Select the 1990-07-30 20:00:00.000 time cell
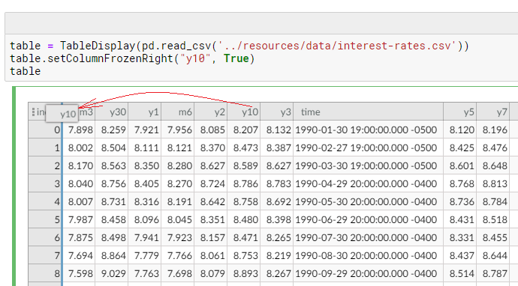This screenshot has width=518, height=286. click(x=369, y=237)
